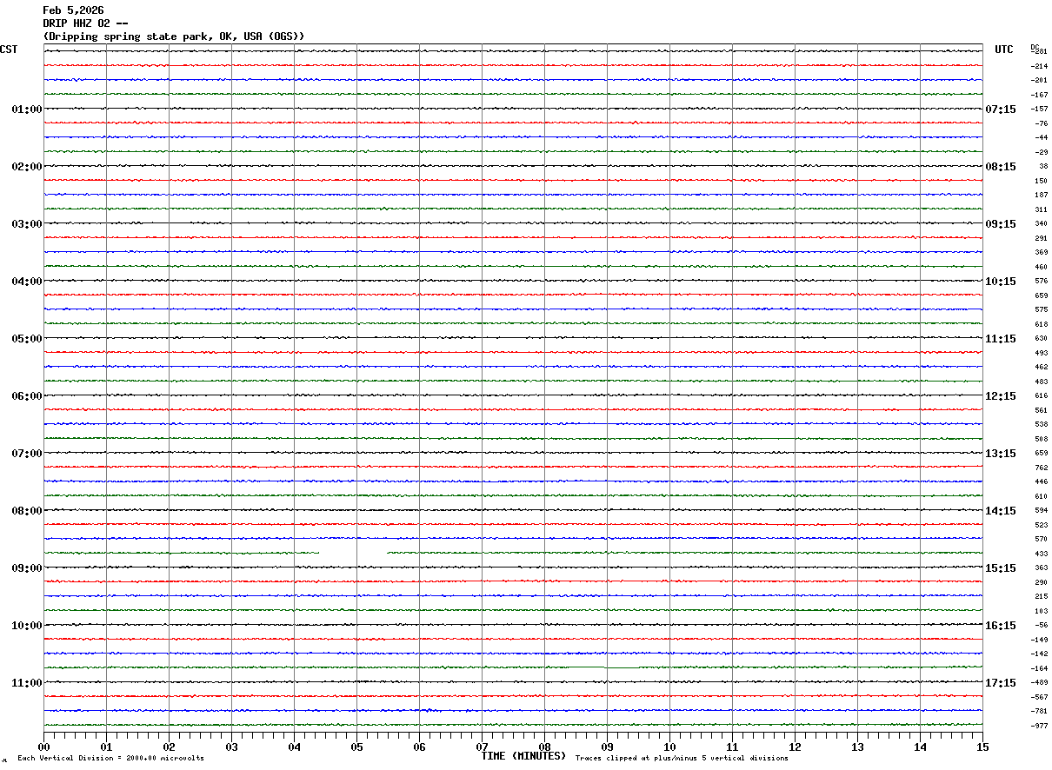Select the 09:00 CST row label
Screen dimensions: 1052x770
click(x=27, y=568)
